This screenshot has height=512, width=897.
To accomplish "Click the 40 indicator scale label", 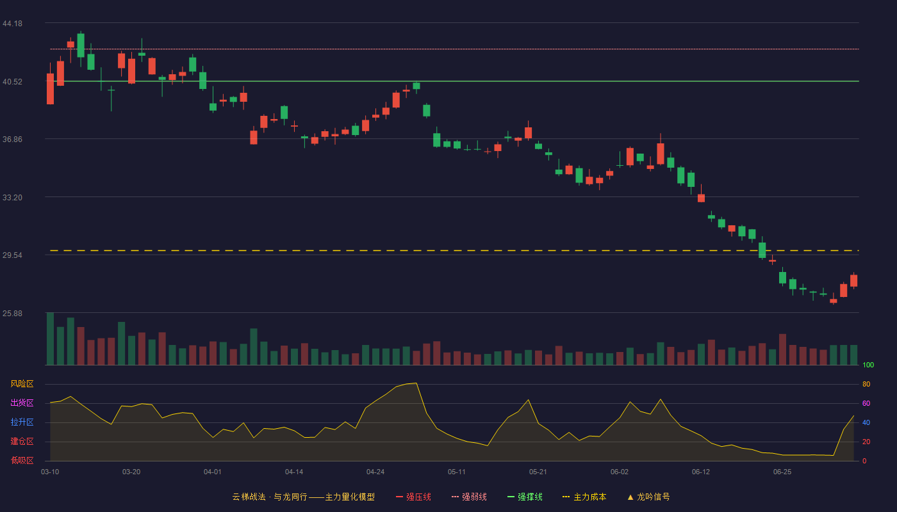I will pyautogui.click(x=866, y=423).
